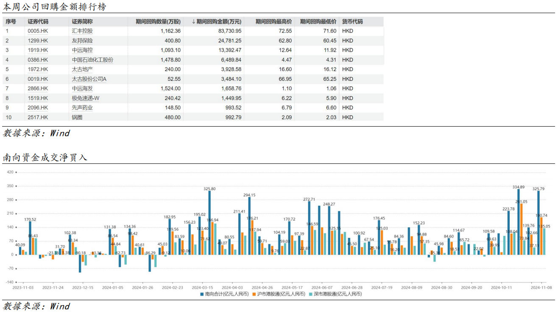Select the 太古股份公司A name cell
Screen dimensions: 558x315
tap(89, 79)
